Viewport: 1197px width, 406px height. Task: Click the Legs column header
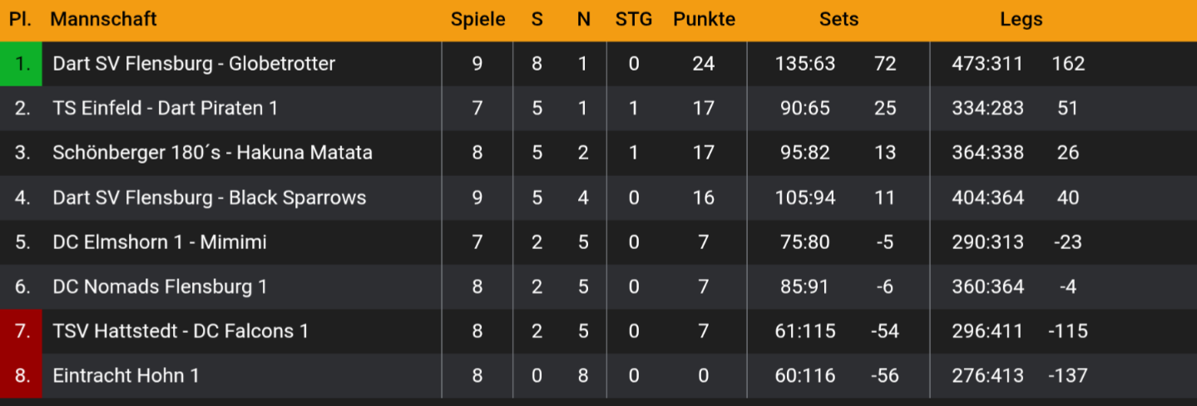(x=1021, y=19)
